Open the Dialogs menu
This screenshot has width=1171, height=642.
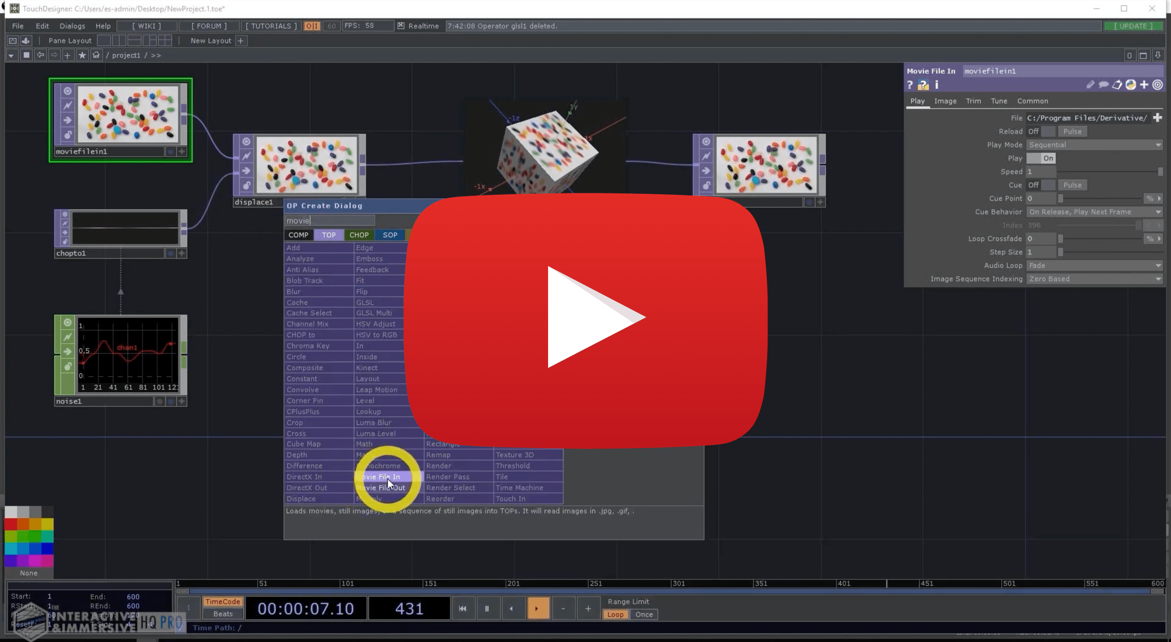[x=72, y=26]
